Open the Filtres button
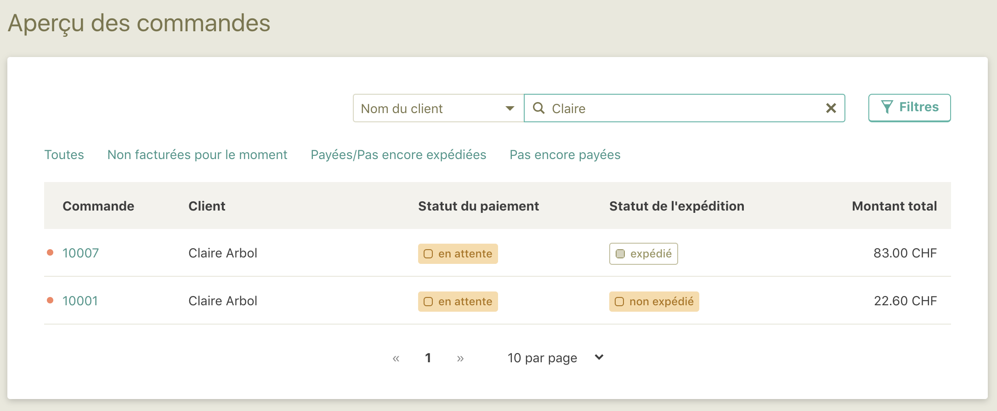 [909, 108]
